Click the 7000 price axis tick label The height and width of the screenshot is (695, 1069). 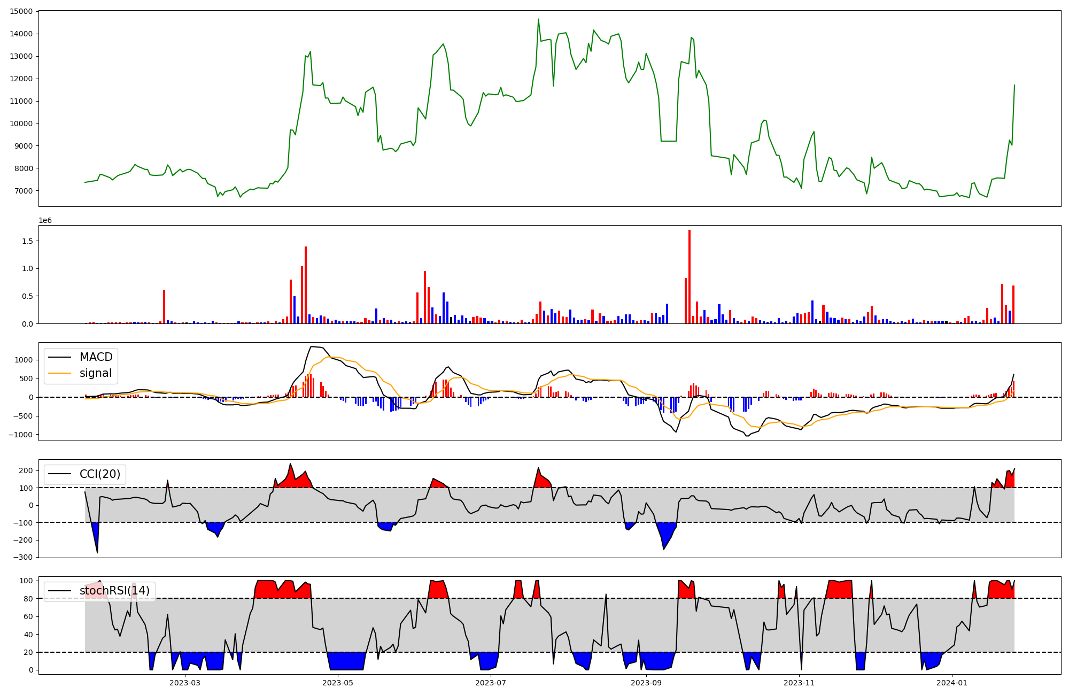23,191
